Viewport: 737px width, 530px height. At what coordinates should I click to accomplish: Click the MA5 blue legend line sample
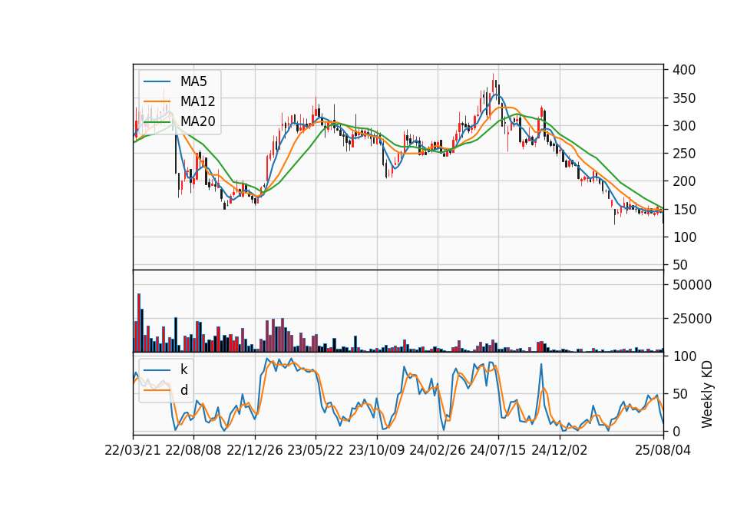click(x=157, y=81)
